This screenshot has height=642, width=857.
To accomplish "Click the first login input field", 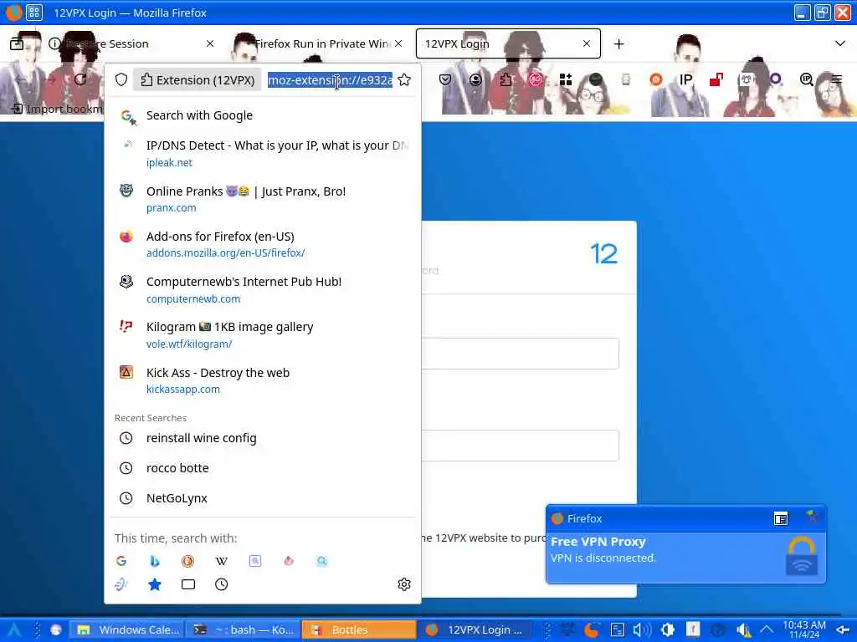I will coord(521,354).
